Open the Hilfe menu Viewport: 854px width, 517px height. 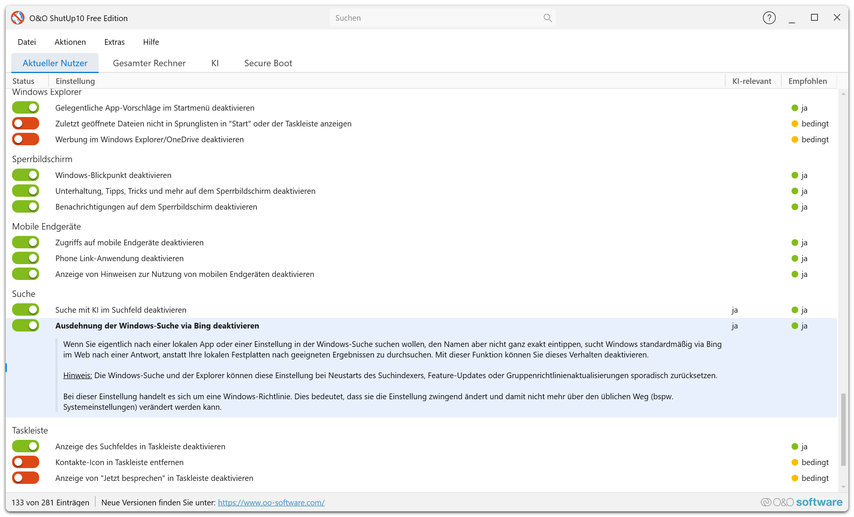[151, 42]
